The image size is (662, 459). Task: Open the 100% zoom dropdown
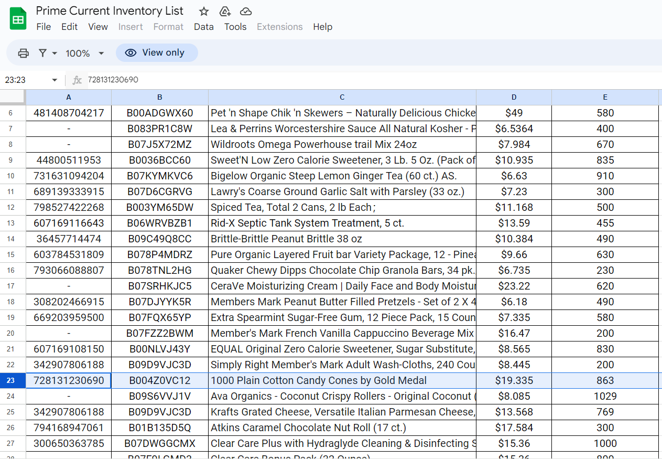(x=85, y=53)
